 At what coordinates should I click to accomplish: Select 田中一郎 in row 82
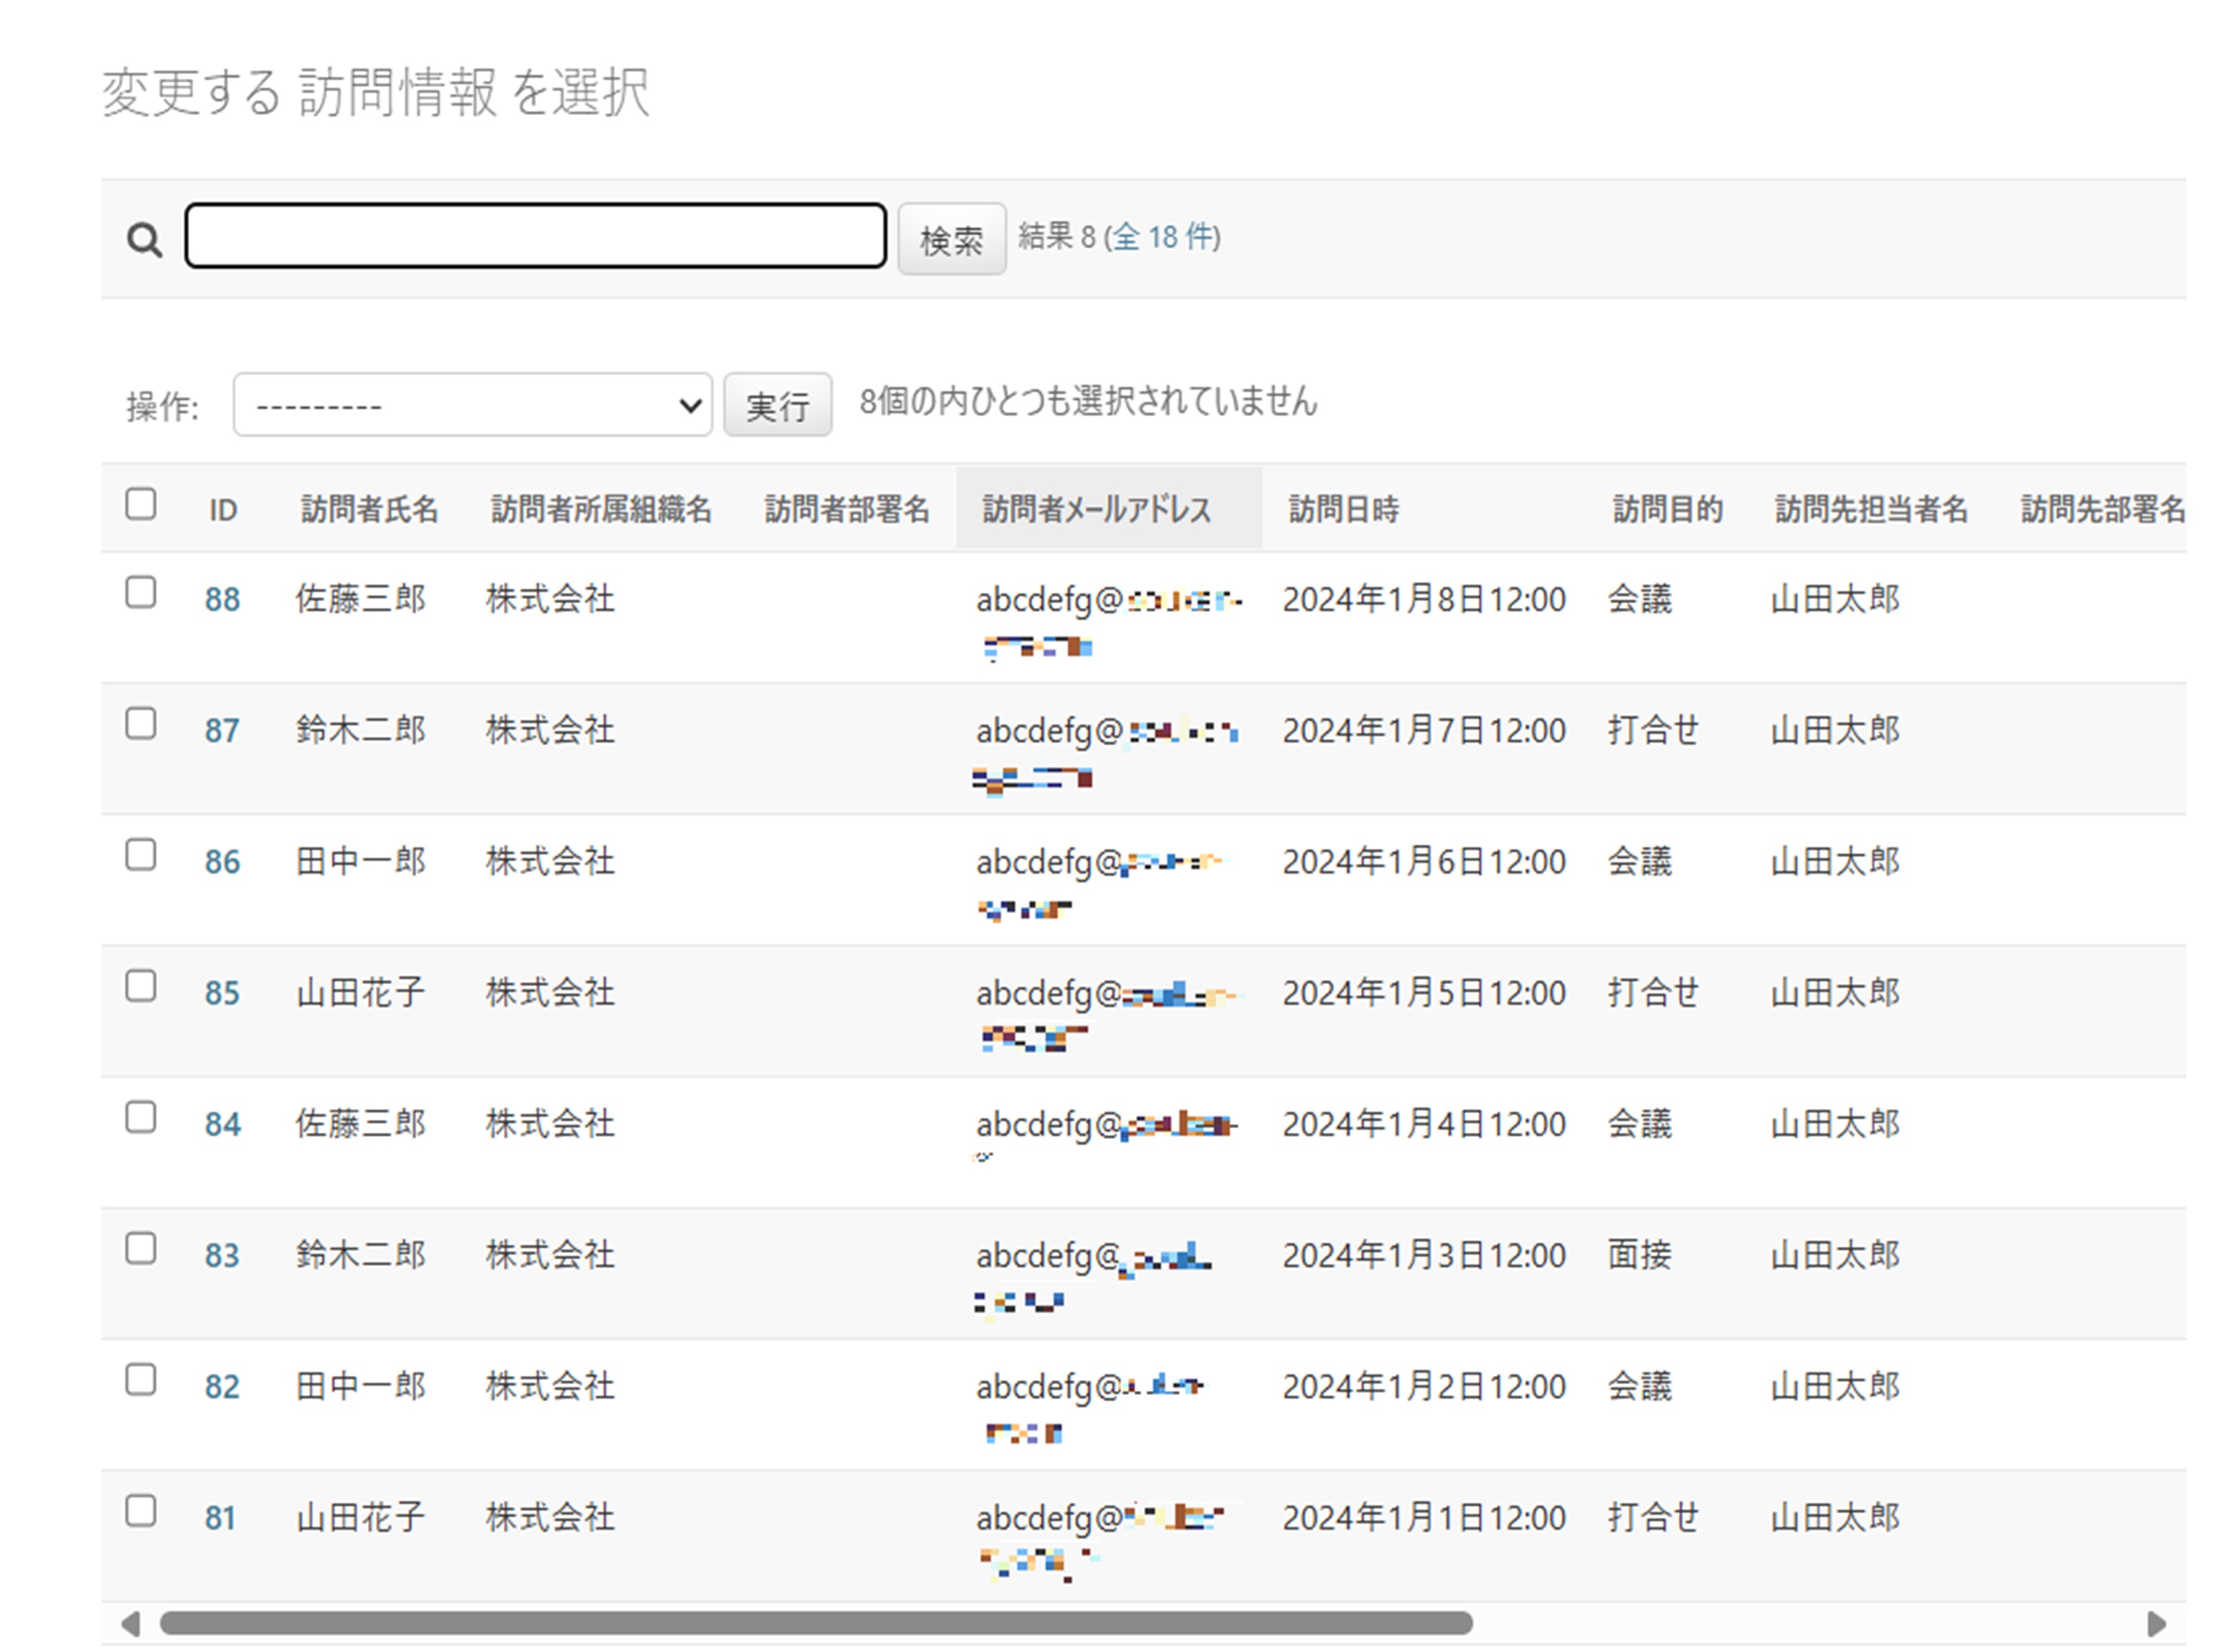pos(361,1386)
